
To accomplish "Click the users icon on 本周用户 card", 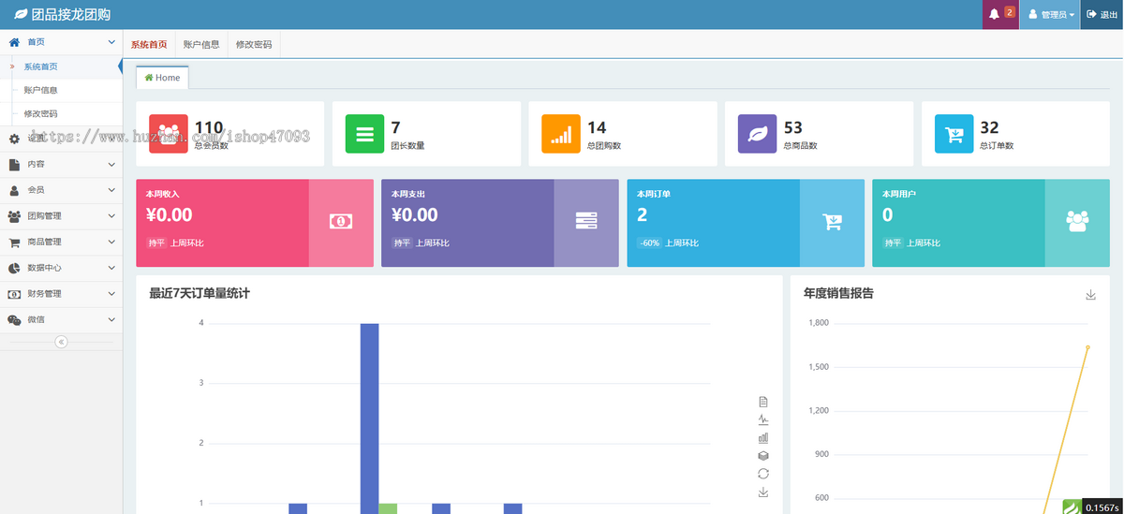I will (1077, 222).
